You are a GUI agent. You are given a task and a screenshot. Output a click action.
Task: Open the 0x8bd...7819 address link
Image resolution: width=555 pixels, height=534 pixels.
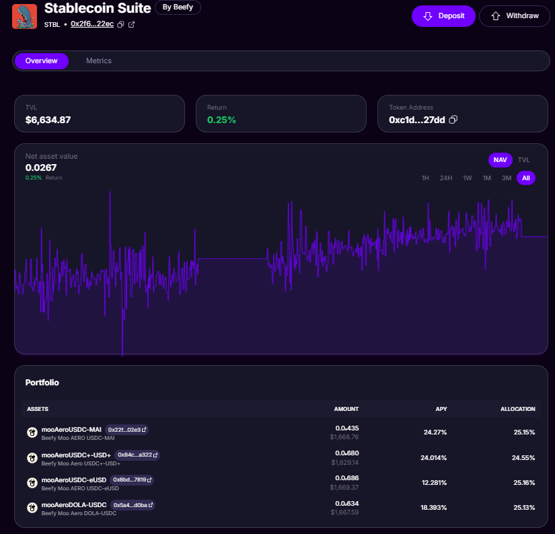[132, 480]
